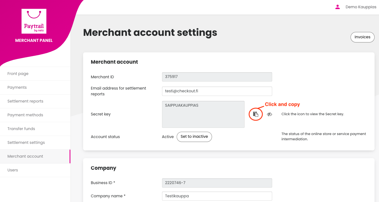379x202 pixels.
Task: Open Payments section
Action: click(35, 87)
